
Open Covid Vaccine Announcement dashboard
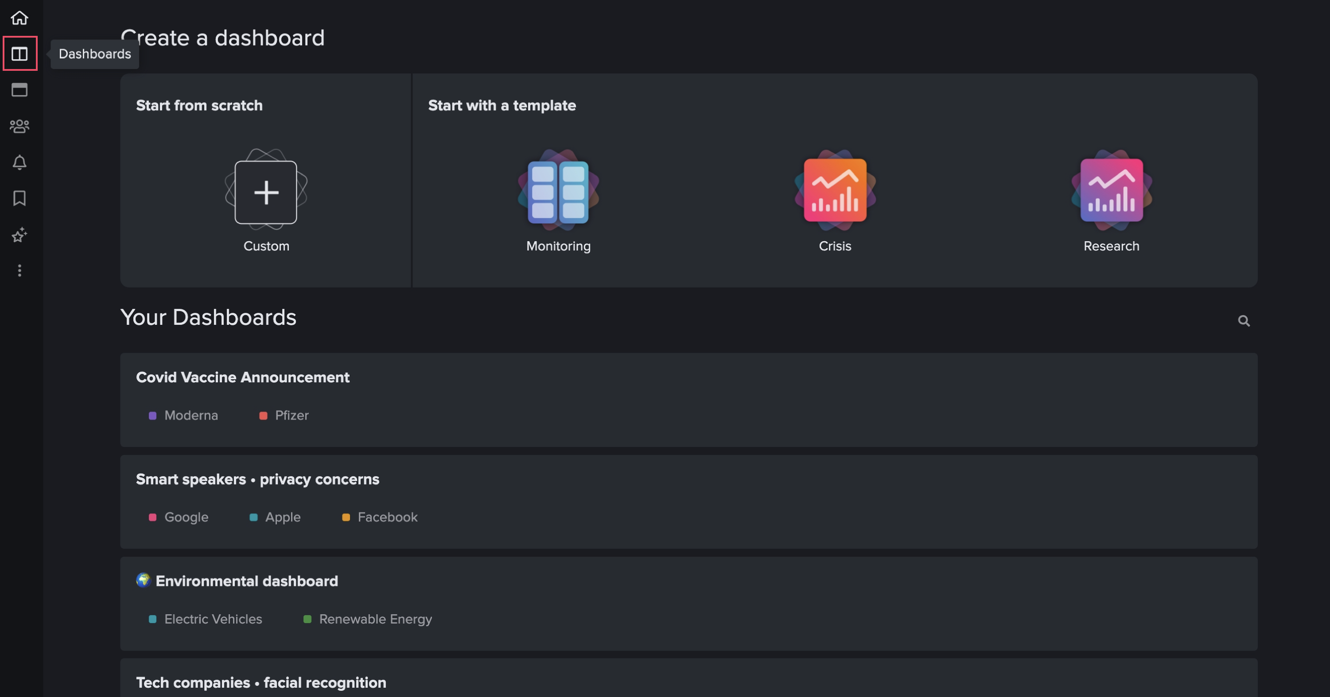(689, 400)
